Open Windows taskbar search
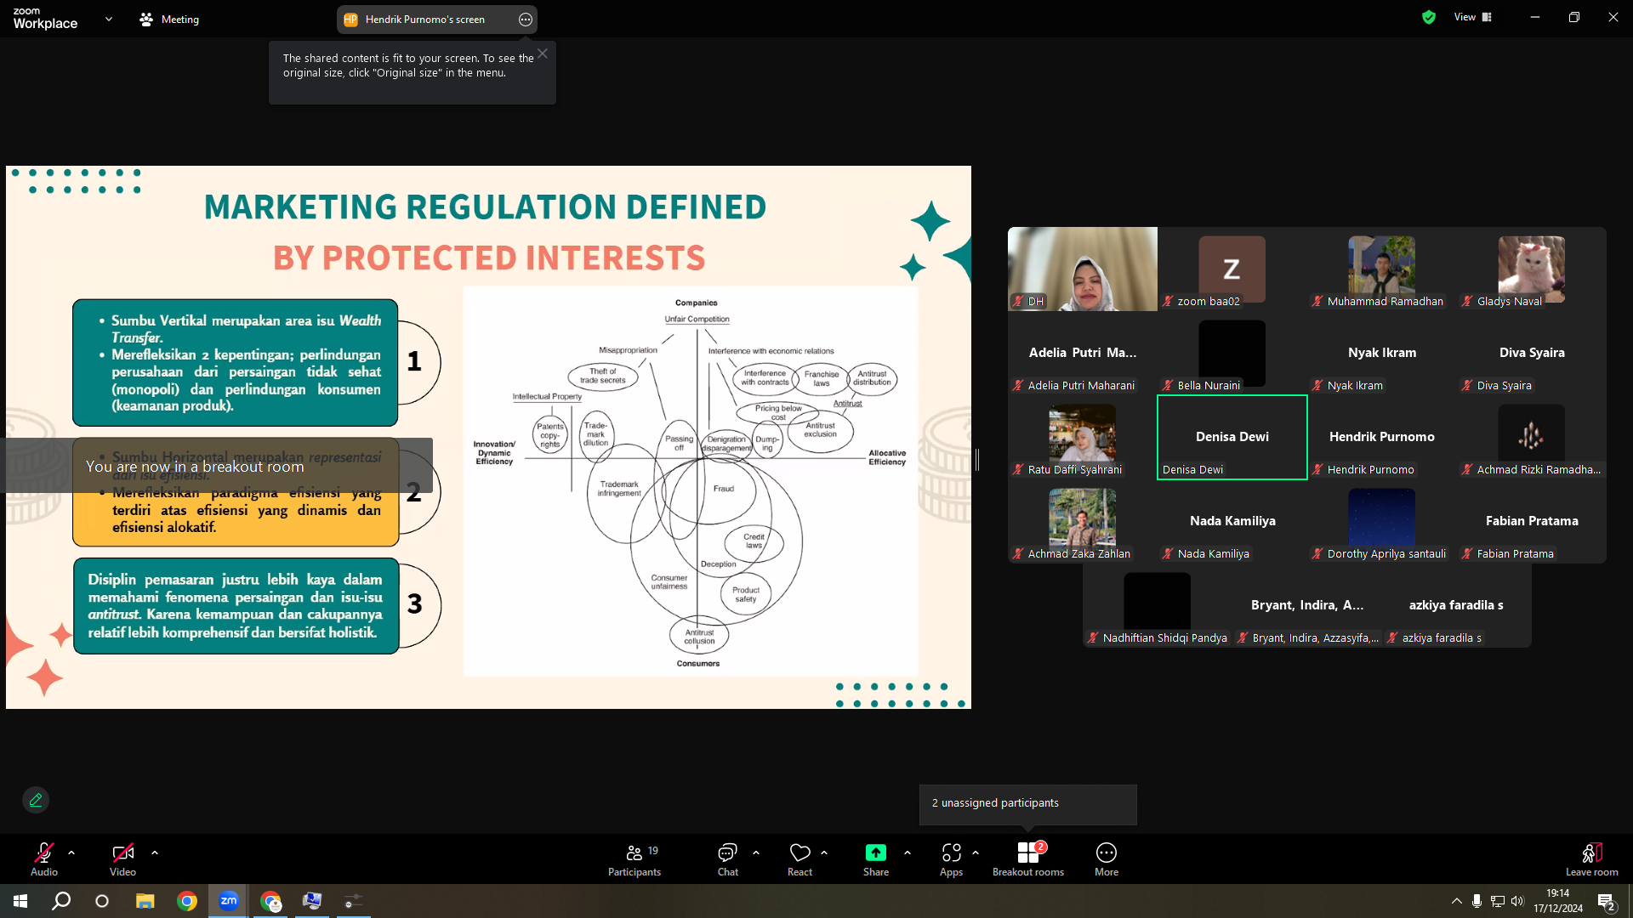The height and width of the screenshot is (918, 1633). coord(61,901)
